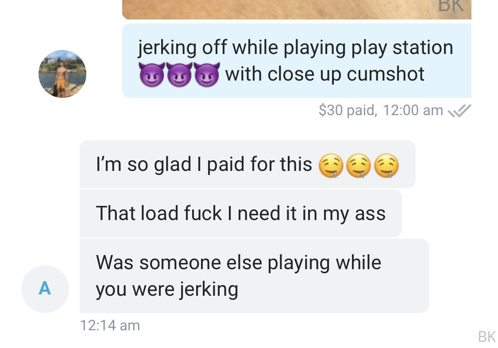Click the BK watermark at bottom right
Screen dimensions: 498x348
tap(487, 336)
